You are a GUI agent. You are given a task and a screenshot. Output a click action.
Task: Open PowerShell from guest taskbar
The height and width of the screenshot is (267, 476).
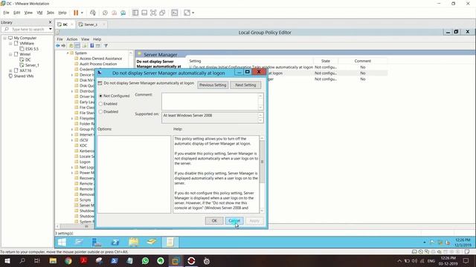click(115, 243)
